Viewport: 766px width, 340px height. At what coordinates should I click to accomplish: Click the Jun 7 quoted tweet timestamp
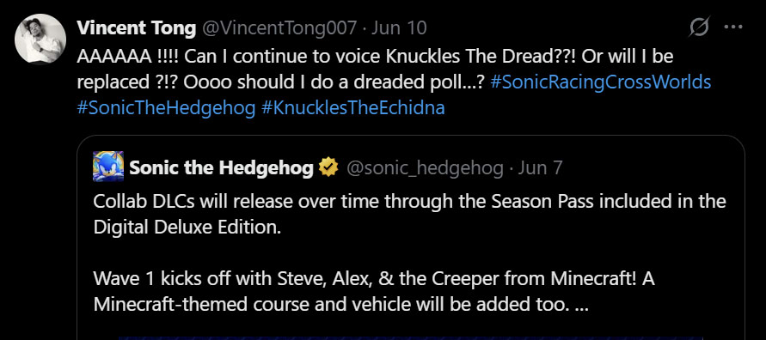[x=540, y=167]
